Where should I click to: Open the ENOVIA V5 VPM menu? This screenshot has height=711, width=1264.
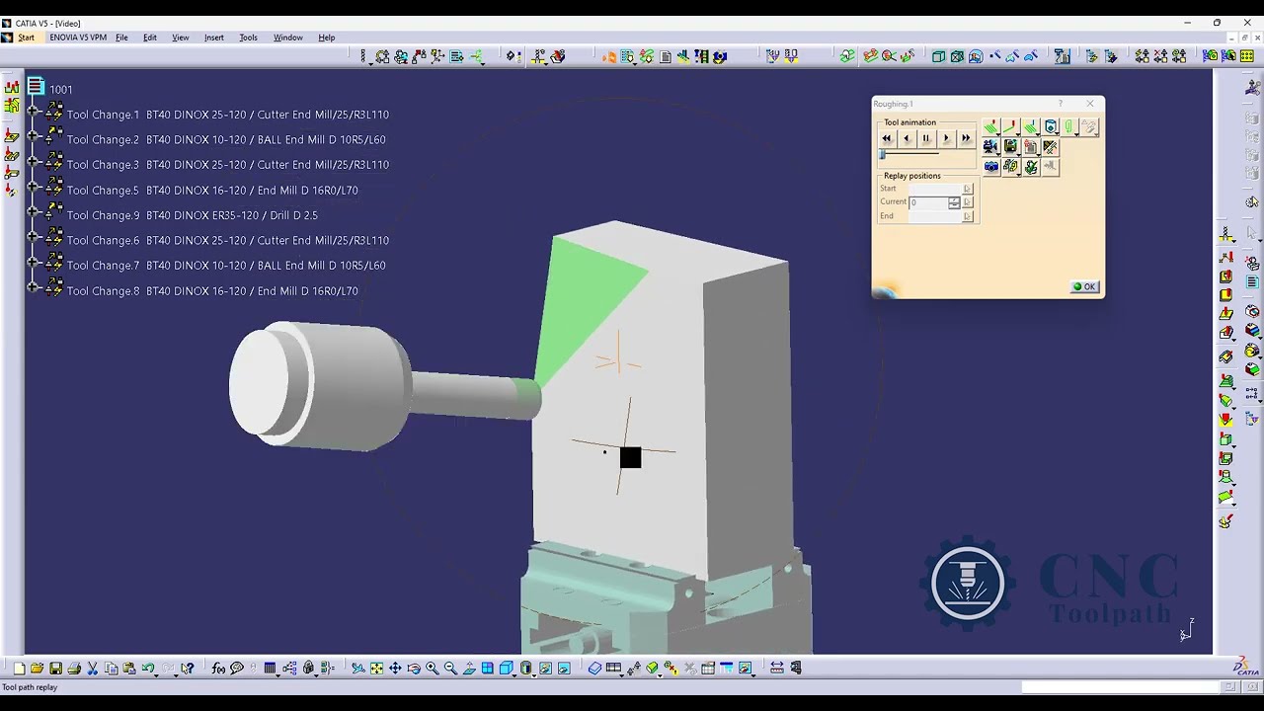click(x=78, y=38)
